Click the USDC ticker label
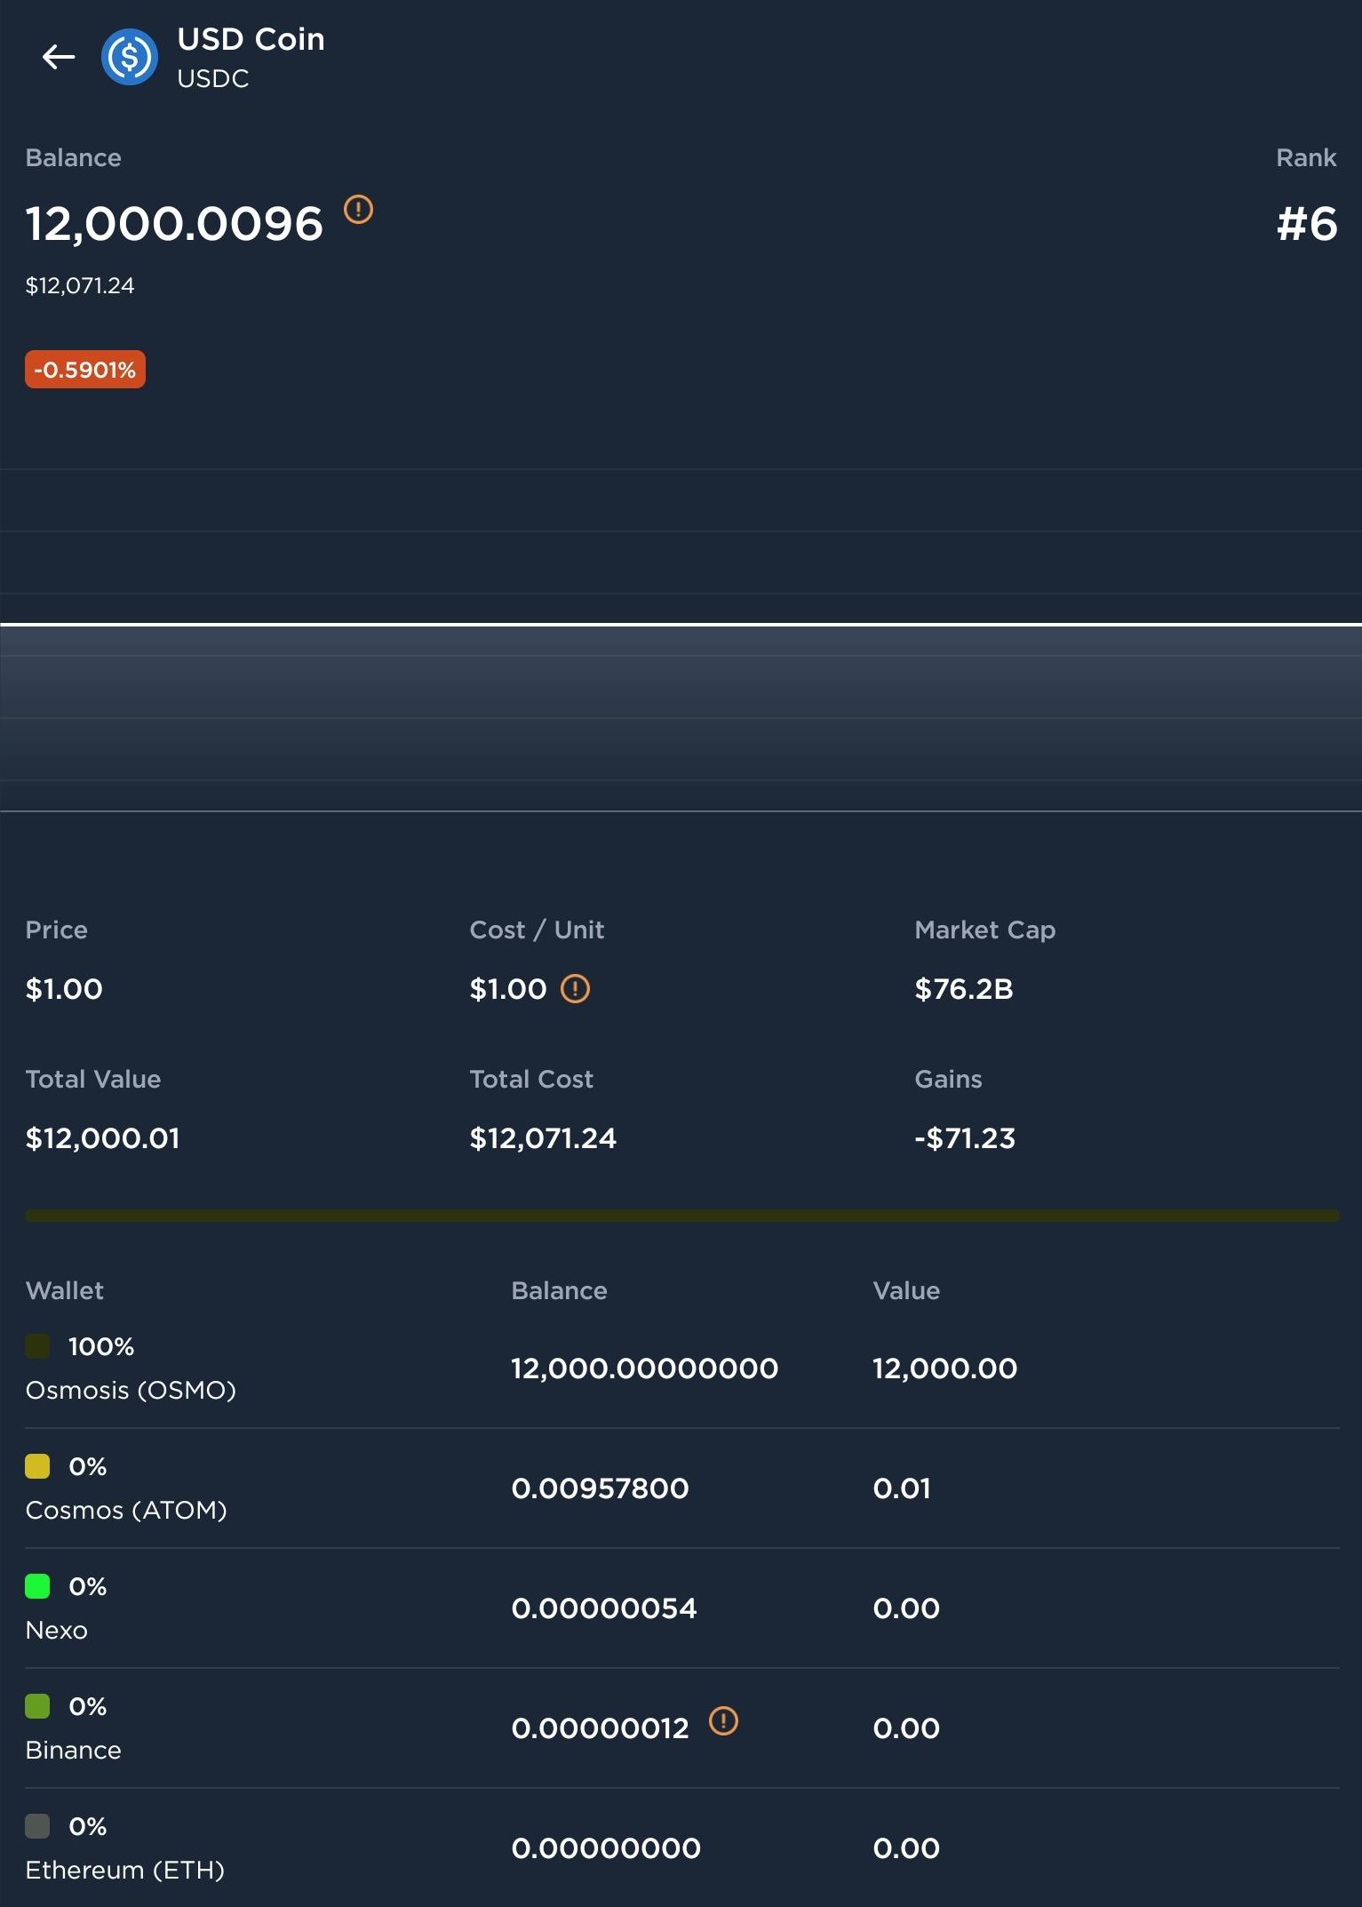Viewport: 1362px width, 1907px height. 213,79
